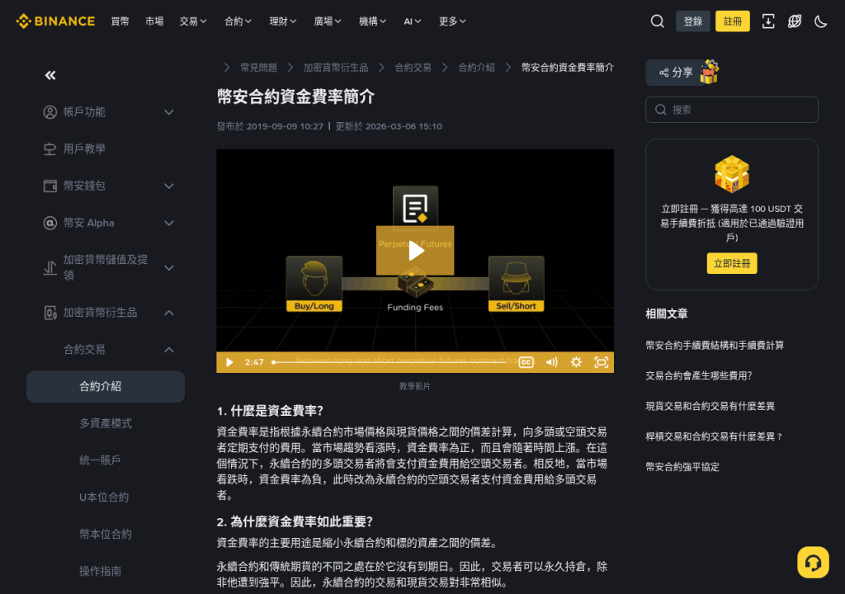Seek on the video progress bar
845x594 pixels.
[x=390, y=362]
